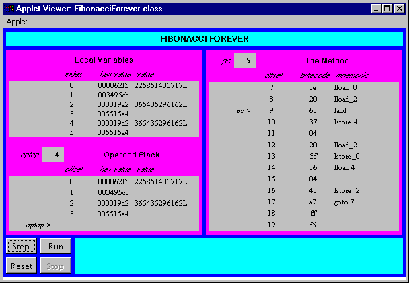Image resolution: width=409 pixels, height=283 pixels.
Task: Maximize the Applet Viewer window
Action: pyautogui.click(x=387, y=8)
